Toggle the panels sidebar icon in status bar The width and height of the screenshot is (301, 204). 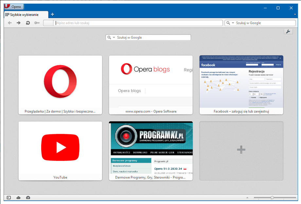tap(9, 197)
